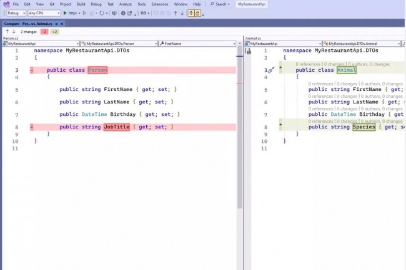Open the Any CPU platform dropdown

coord(44,12)
